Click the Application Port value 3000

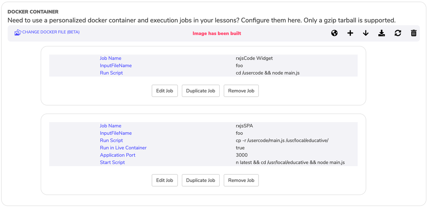click(241, 155)
